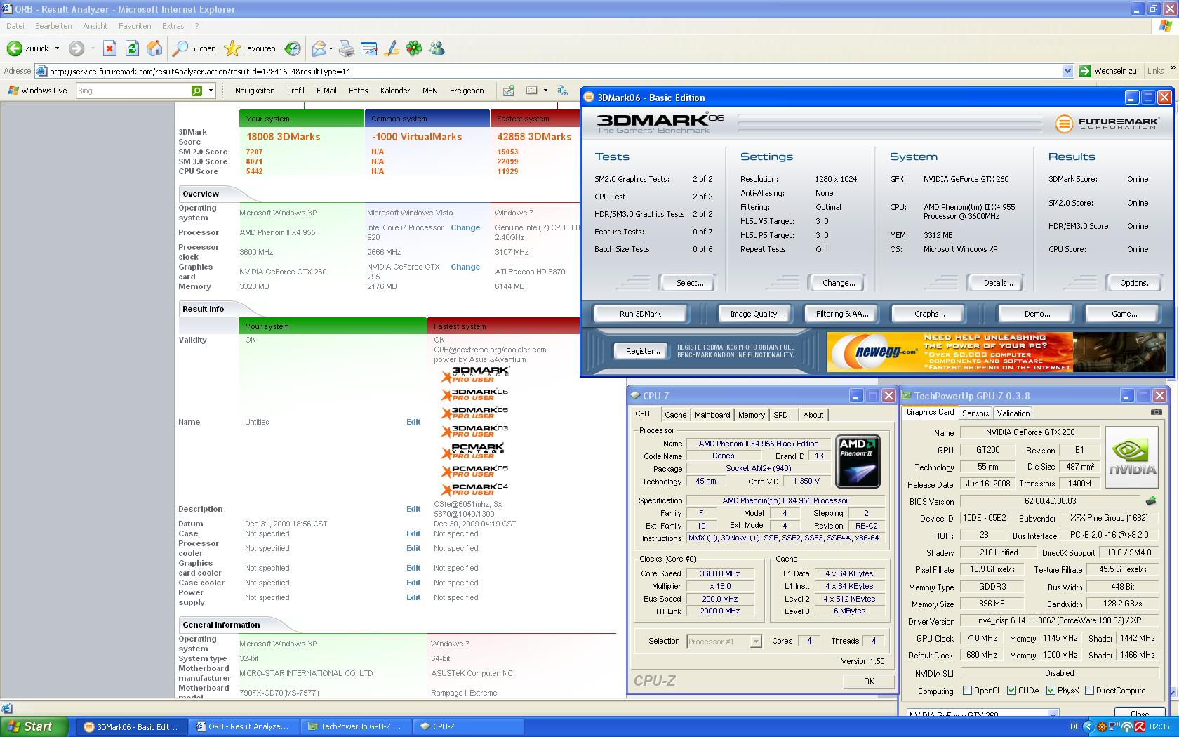Switch to CPU-Z SPD tab
Image resolution: width=1179 pixels, height=737 pixels.
tap(780, 415)
